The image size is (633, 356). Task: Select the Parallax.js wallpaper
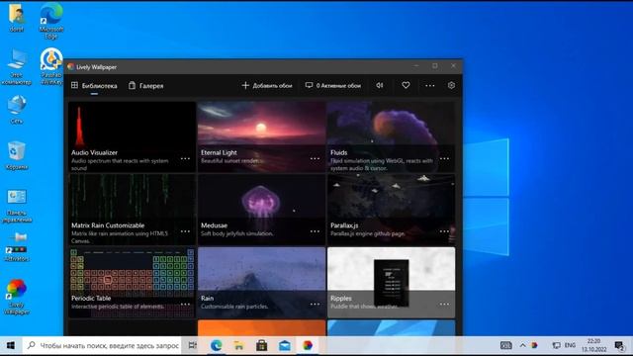click(392, 210)
